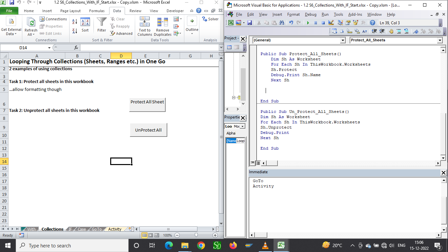Open the Formulas ribbon tab in Excel

tap(97, 11)
